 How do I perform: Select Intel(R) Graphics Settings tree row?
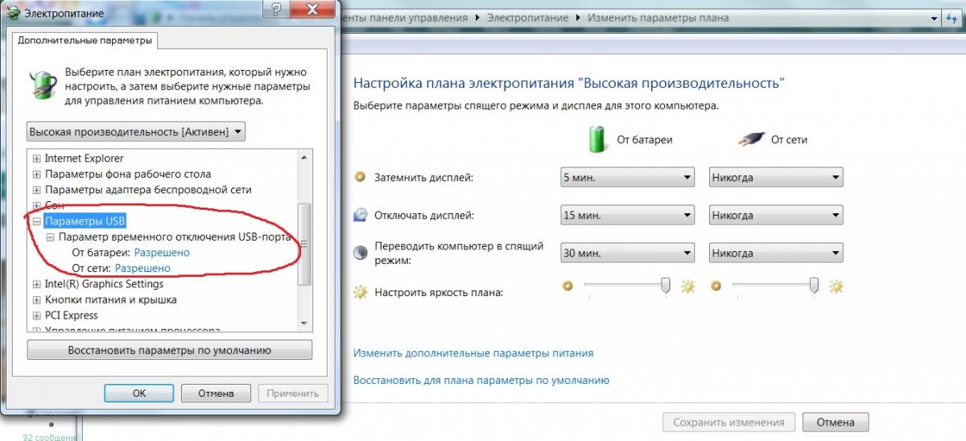(104, 284)
